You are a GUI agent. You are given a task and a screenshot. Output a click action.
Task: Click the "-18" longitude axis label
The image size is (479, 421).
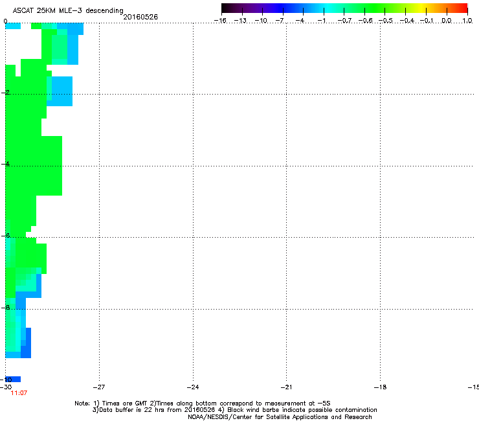[380, 387]
